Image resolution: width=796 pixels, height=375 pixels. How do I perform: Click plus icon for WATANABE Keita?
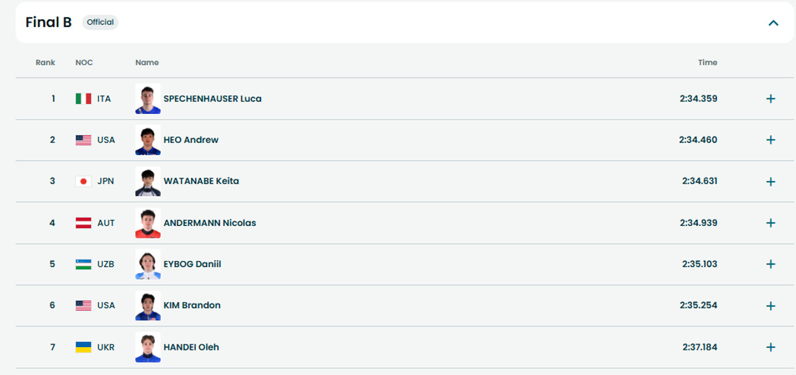[x=771, y=182]
